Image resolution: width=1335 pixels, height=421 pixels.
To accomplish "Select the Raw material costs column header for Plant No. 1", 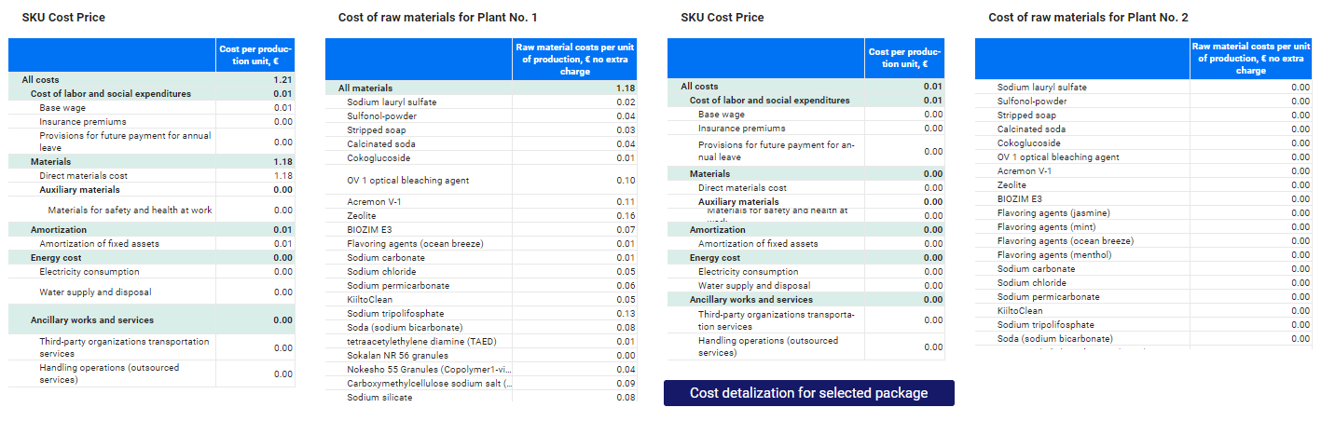I will pos(575,59).
